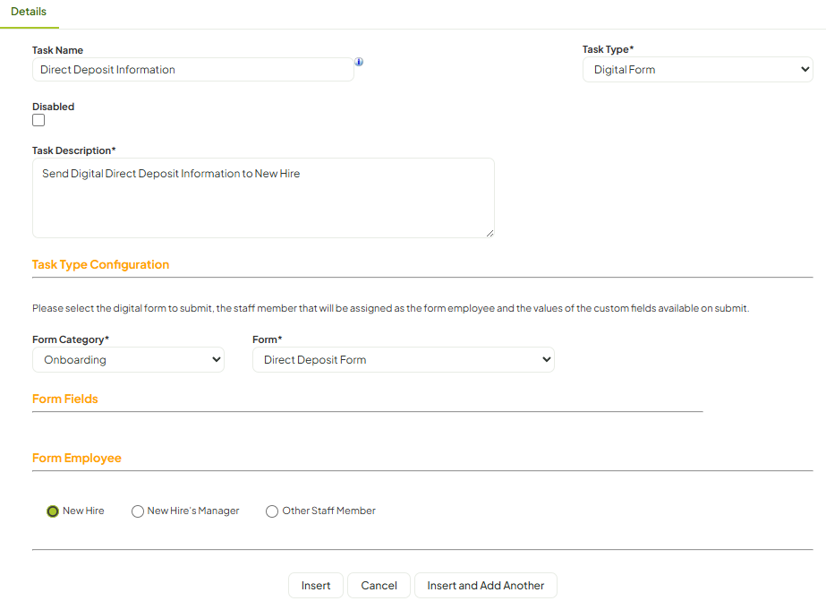Click the Form Fields section heading
The height and width of the screenshot is (601, 826).
pyautogui.click(x=64, y=399)
